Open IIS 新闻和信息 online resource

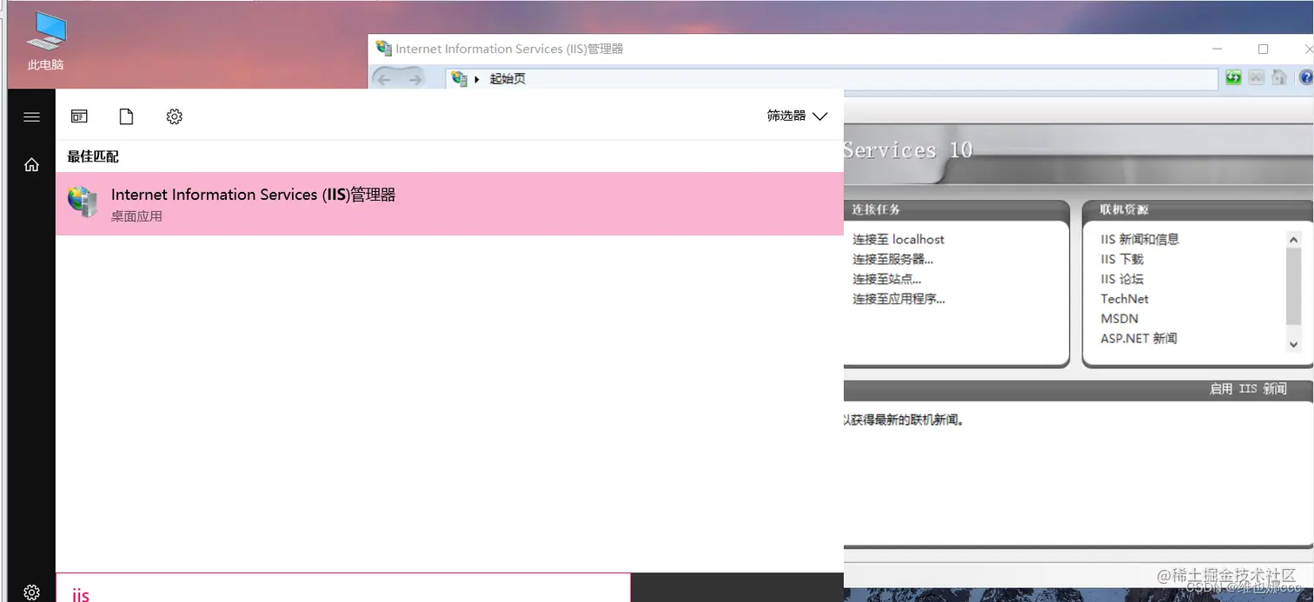coord(1139,239)
